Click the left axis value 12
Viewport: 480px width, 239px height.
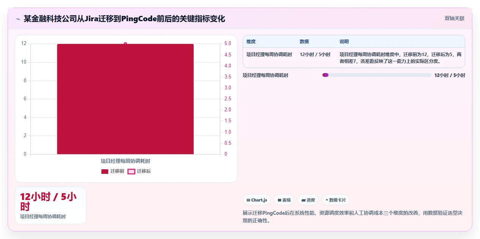tap(24, 44)
